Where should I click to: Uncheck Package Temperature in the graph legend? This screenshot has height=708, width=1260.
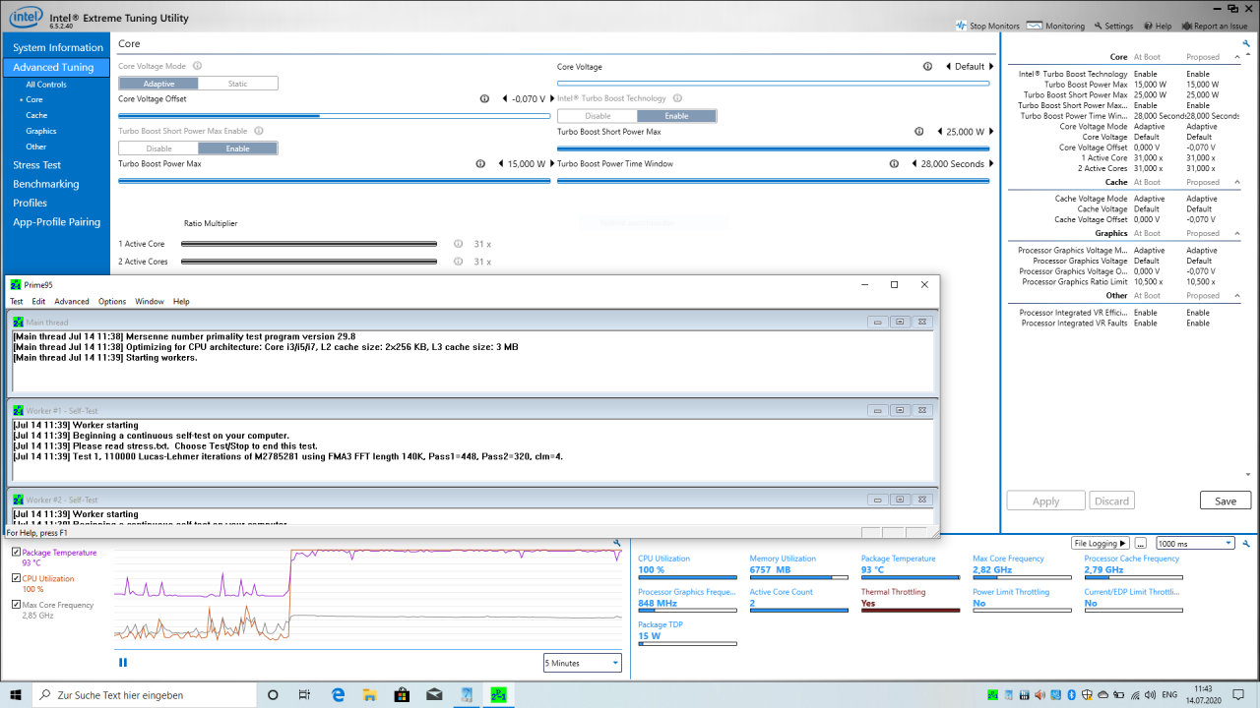pos(16,553)
